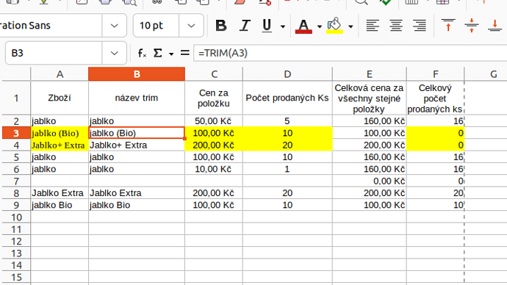Align cell content to top
Image resolution: width=507 pixels, height=285 pixels.
(x=448, y=26)
